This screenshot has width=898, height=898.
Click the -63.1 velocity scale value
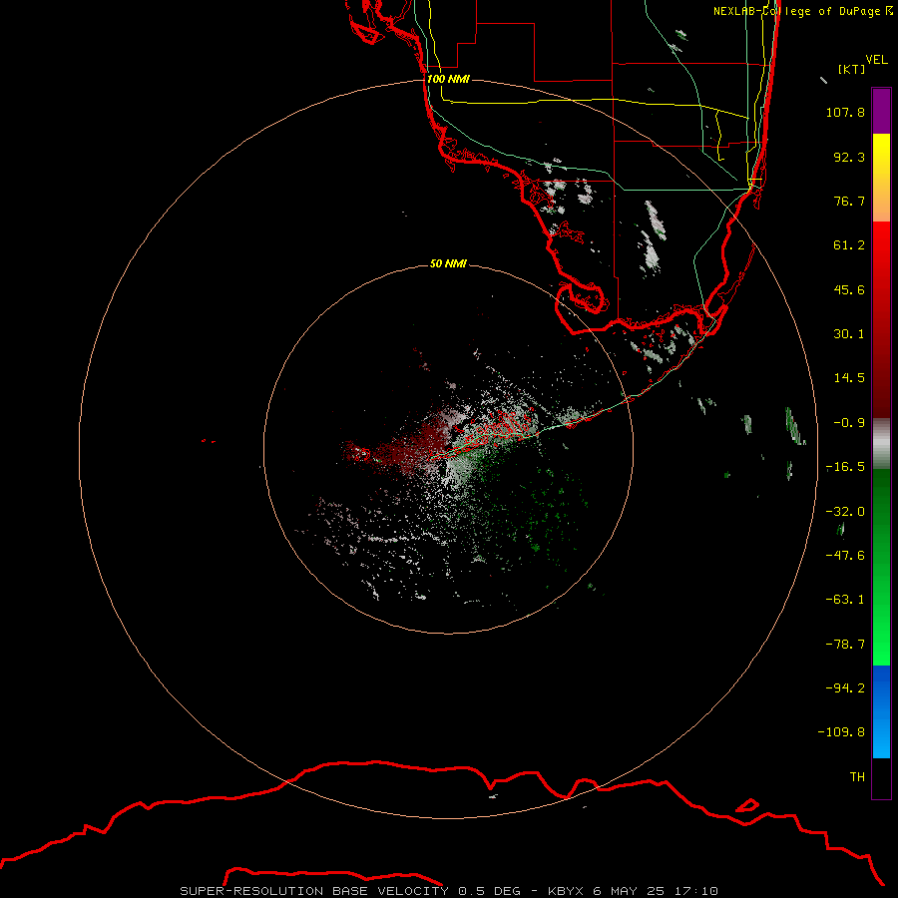[845, 600]
